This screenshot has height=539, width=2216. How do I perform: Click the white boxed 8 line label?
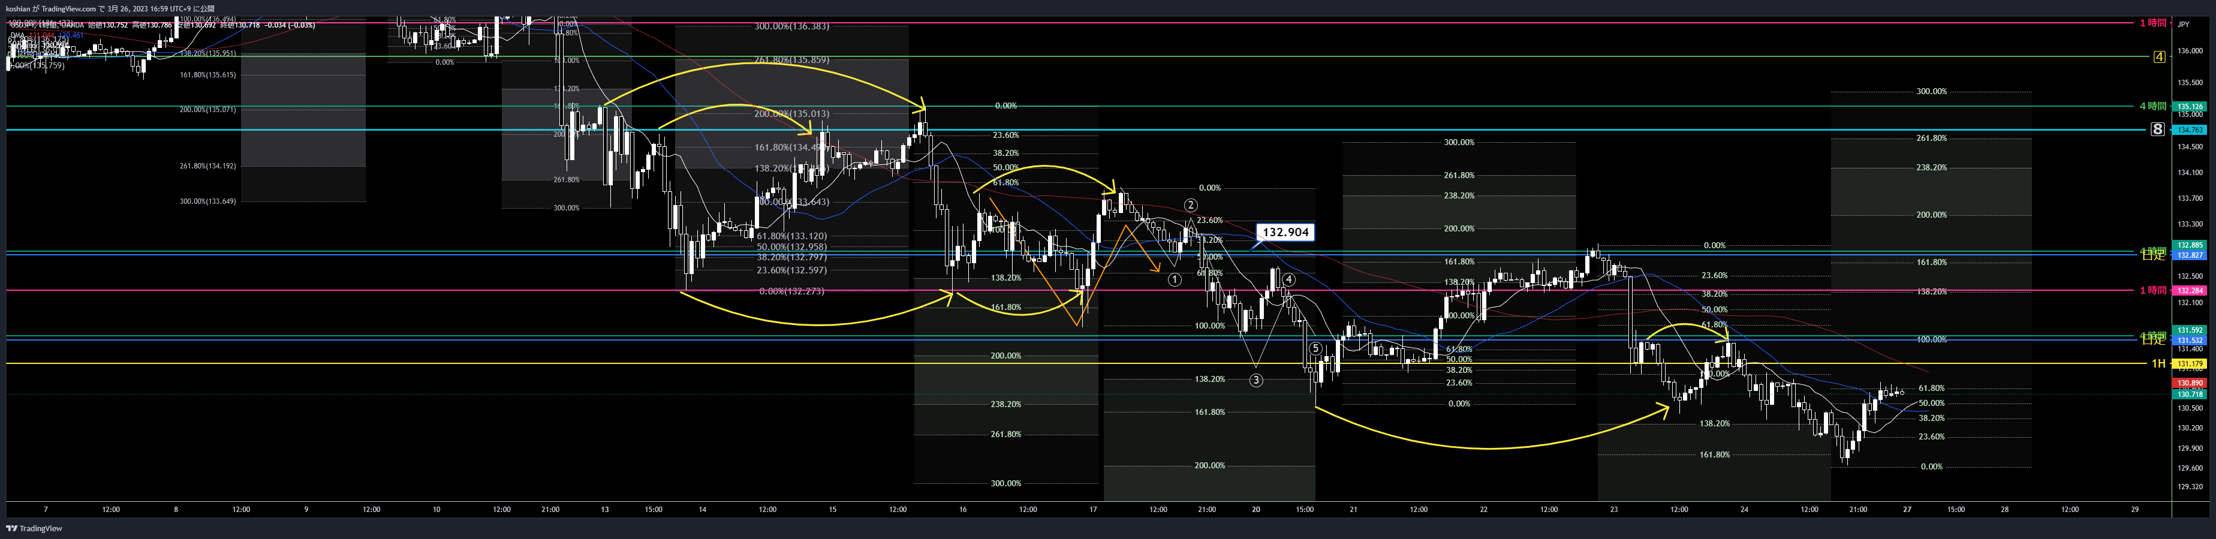click(2157, 130)
